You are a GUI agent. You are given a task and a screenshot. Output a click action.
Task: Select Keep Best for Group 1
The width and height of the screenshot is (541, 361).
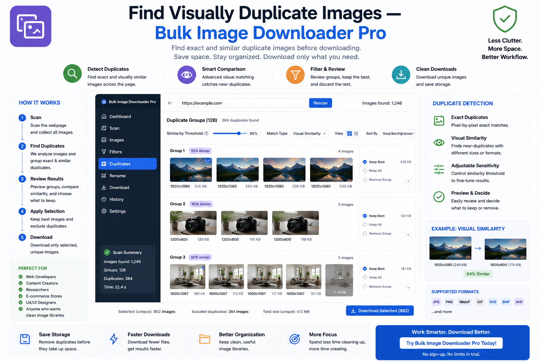[x=365, y=162]
